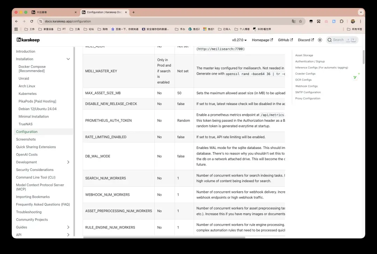Jump to SMTP Configuration in table of contents
This screenshot has width=377, height=254.
point(308,92)
